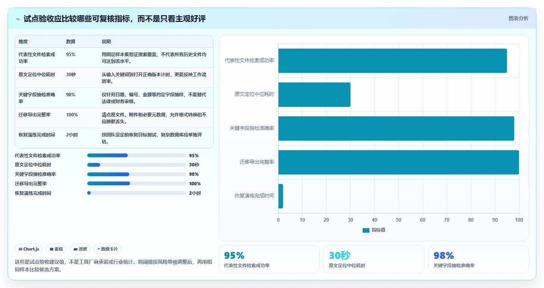The height and width of the screenshot is (288, 544).
Task: Click the page title 试点验收应比较哪些可复核指标
Action: [x=114, y=19]
